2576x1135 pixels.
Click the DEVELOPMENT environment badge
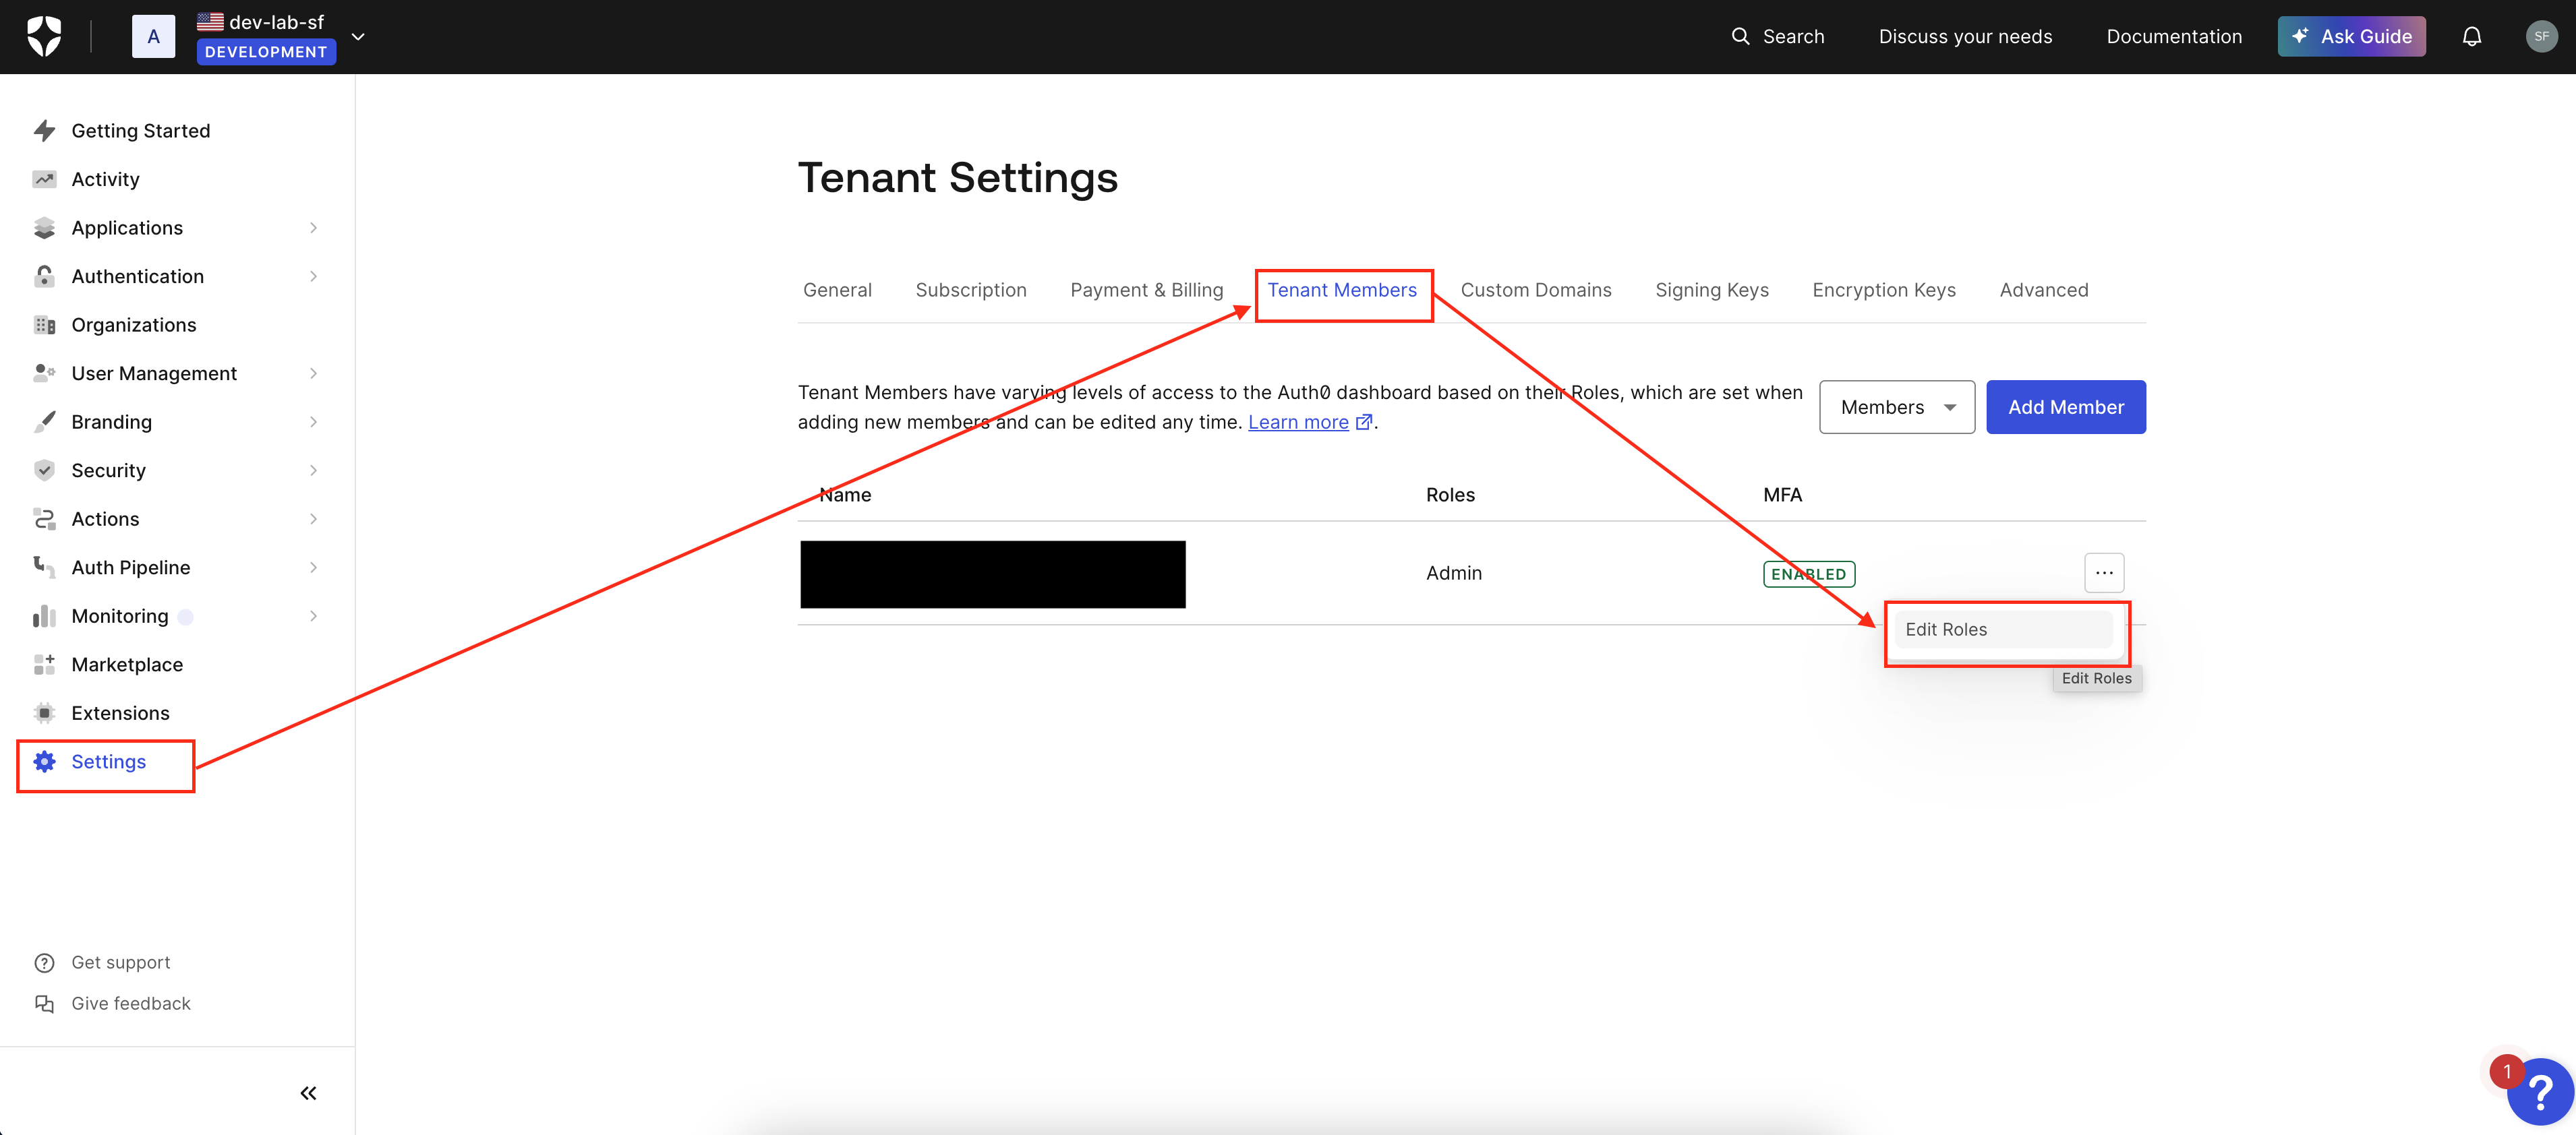[266, 52]
